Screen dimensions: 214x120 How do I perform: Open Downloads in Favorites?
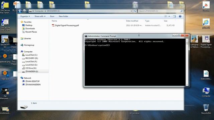pyautogui.click(x=30, y=29)
